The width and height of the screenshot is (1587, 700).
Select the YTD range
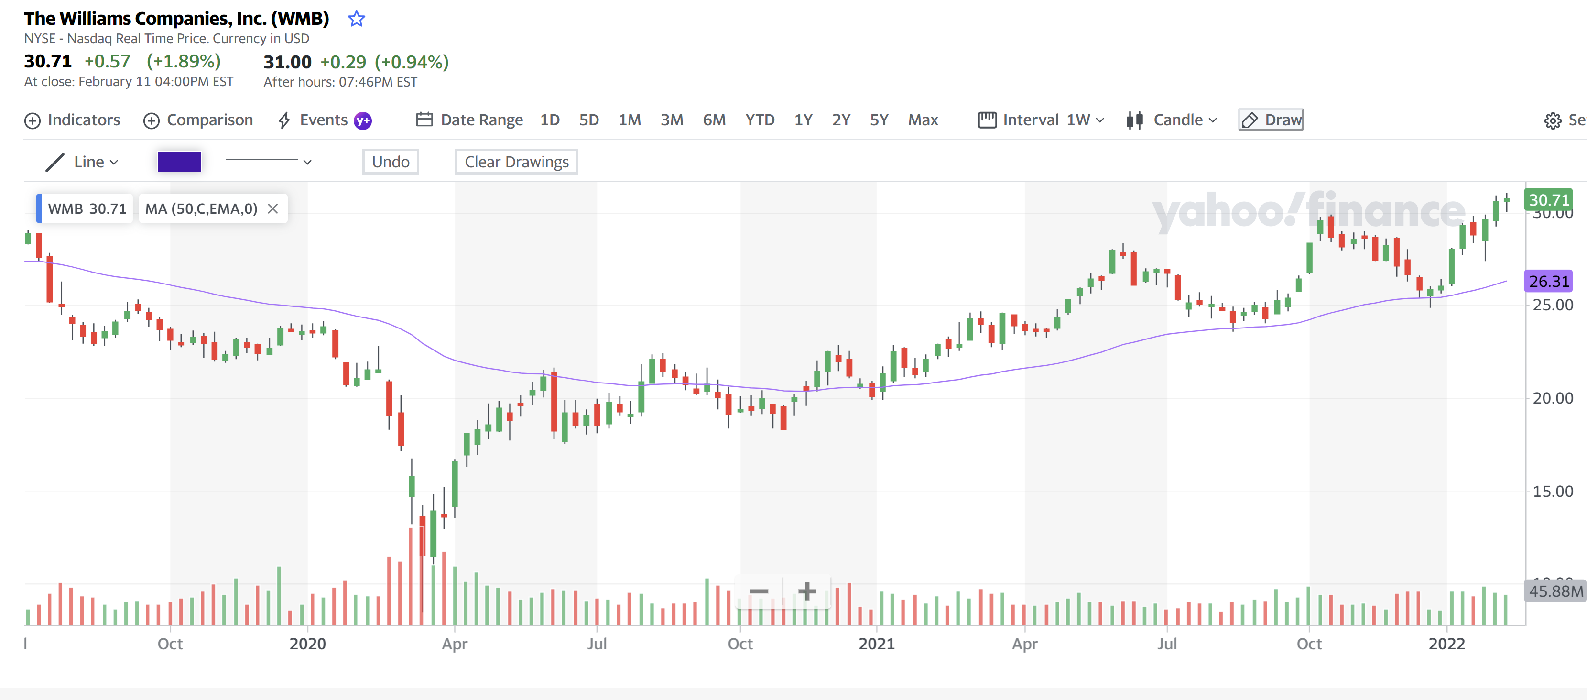pos(760,120)
